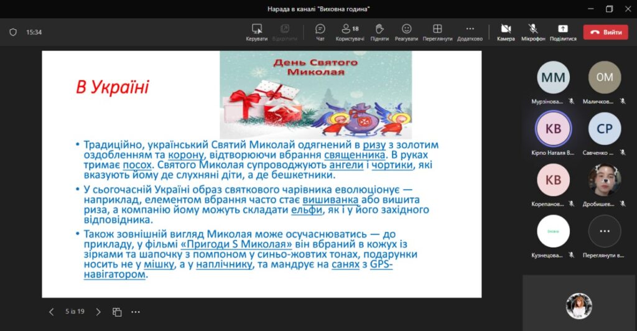The image size is (637, 331).
Task: Open Поділитися share screen option
Action: pos(562,32)
